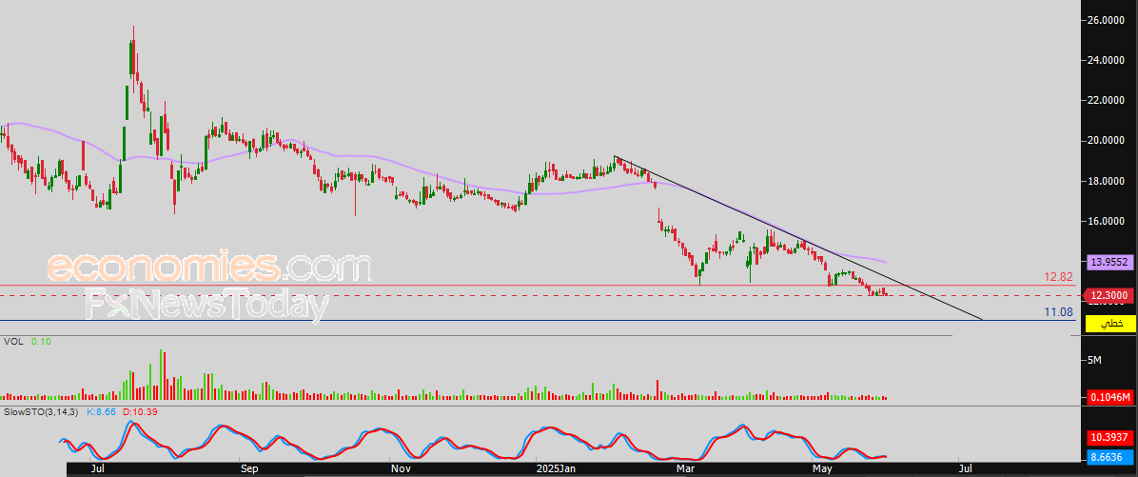Screen dimensions: 1138x477
Task: Select the VOL indicator title
Action: click(x=13, y=341)
